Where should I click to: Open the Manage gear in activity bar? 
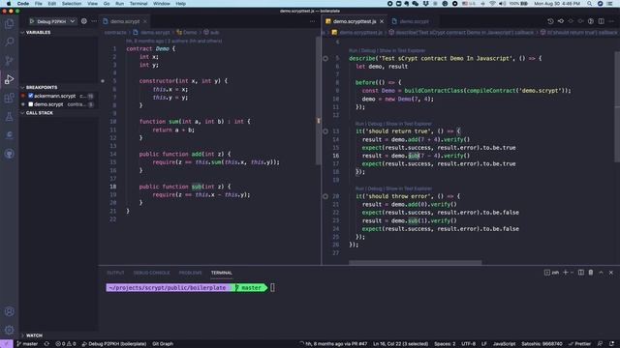[x=9, y=330]
